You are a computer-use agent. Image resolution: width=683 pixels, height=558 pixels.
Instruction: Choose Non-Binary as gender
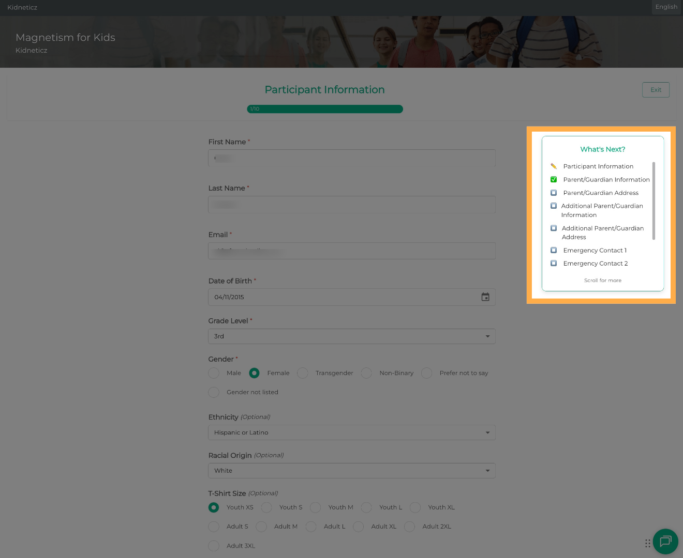point(366,373)
